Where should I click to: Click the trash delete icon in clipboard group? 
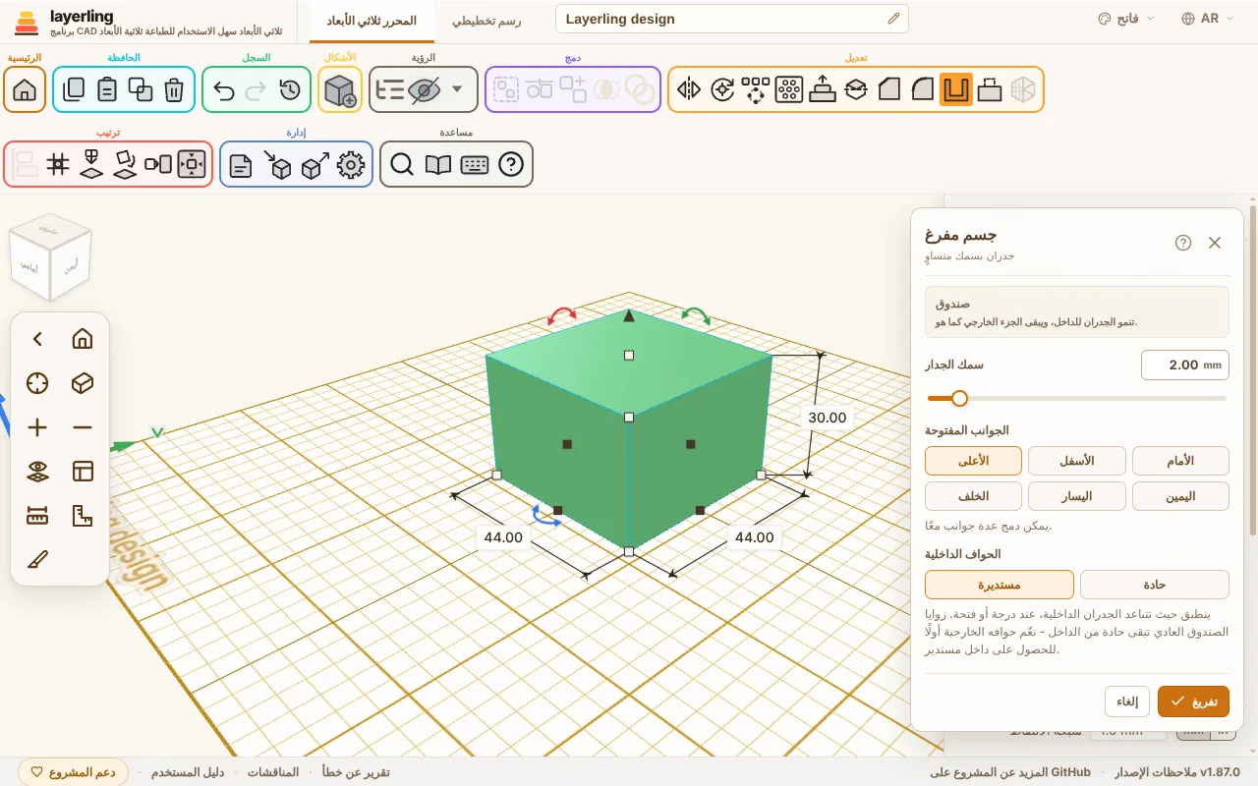click(x=174, y=90)
